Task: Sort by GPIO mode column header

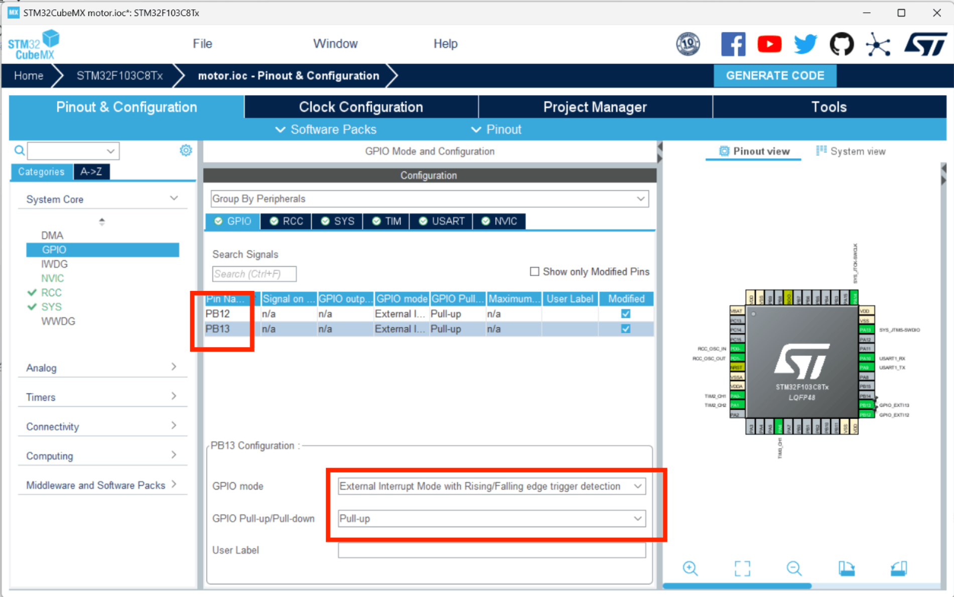Action: click(401, 298)
